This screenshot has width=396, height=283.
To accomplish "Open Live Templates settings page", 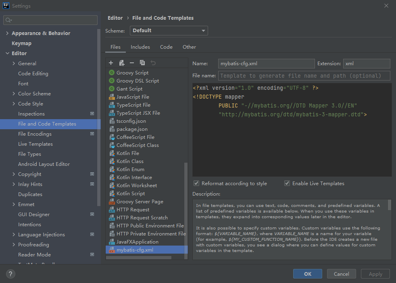I will 35,144.
